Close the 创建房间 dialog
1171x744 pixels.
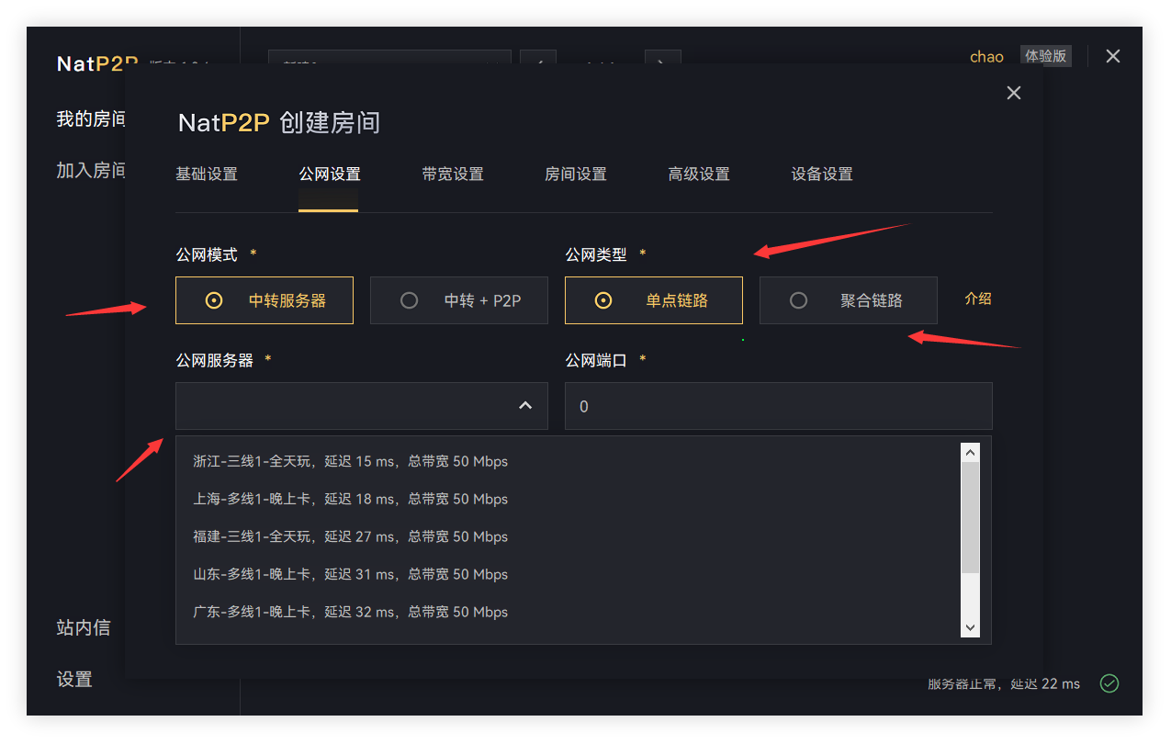[1014, 93]
